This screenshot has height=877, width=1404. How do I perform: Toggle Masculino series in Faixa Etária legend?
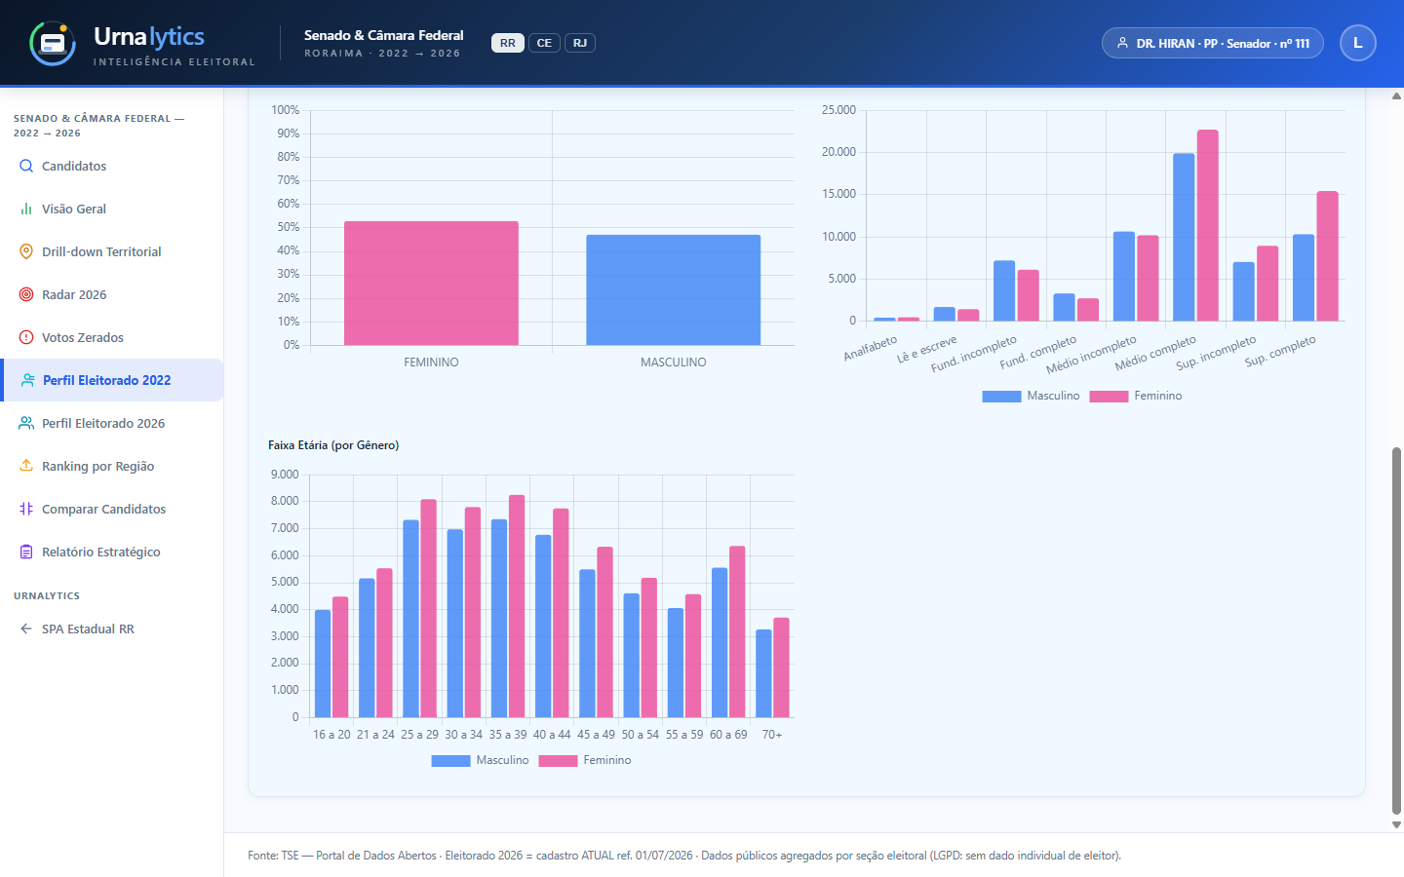point(480,760)
